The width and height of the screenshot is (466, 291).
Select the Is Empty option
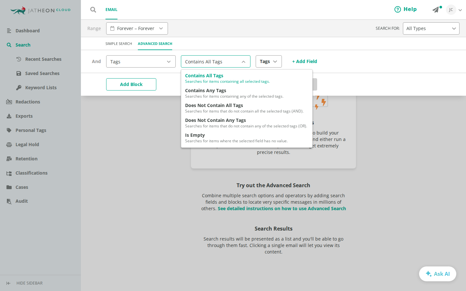pyautogui.click(x=247, y=138)
